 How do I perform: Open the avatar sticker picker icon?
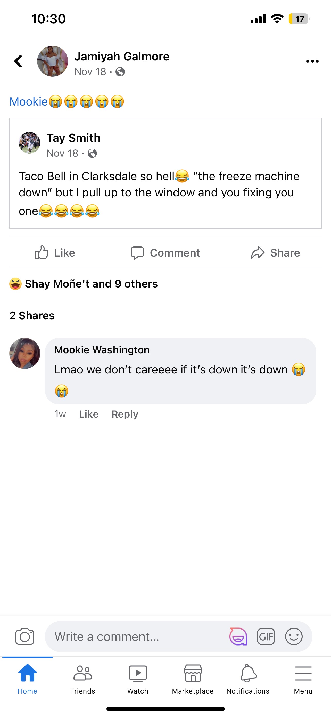[238, 636]
